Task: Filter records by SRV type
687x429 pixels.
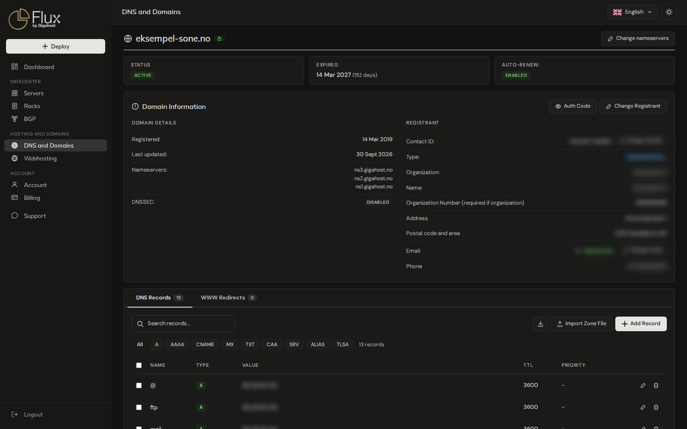Action: pos(294,344)
